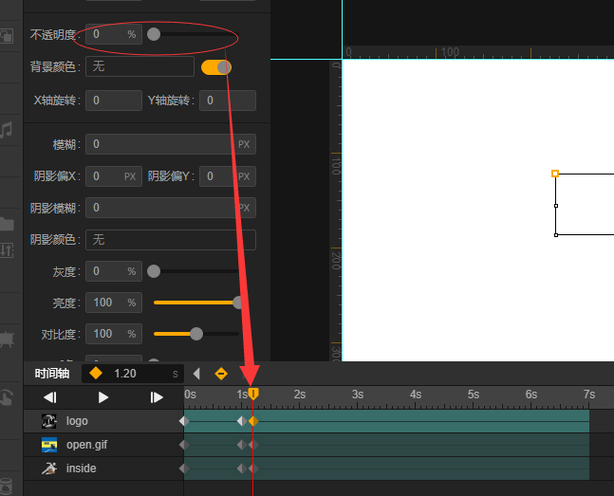Select open.gif keyframe at 0s
614x496 pixels.
pos(184,445)
